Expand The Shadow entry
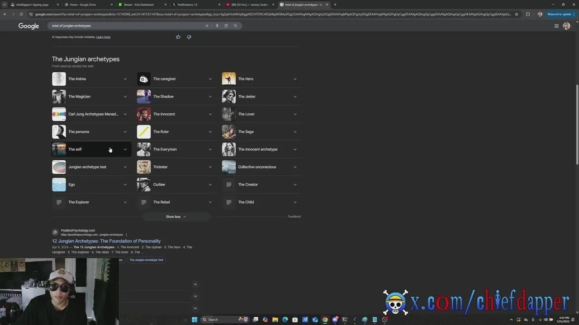The width and height of the screenshot is (579, 325). pyautogui.click(x=210, y=97)
